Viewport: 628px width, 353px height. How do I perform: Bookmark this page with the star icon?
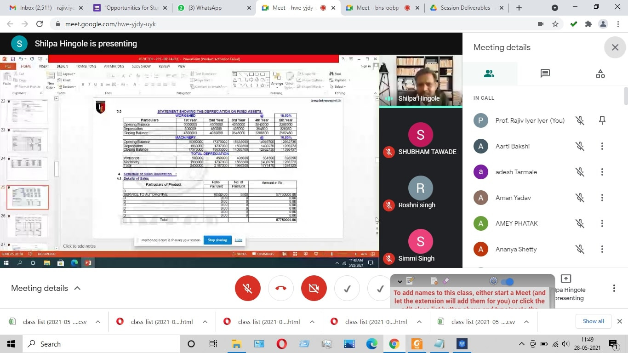click(555, 24)
